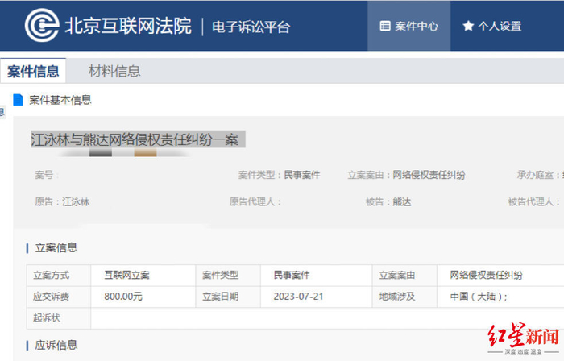Image resolution: width=564 pixels, height=361 pixels.
Task: Click the 承办庭室 label
Action: (x=538, y=175)
